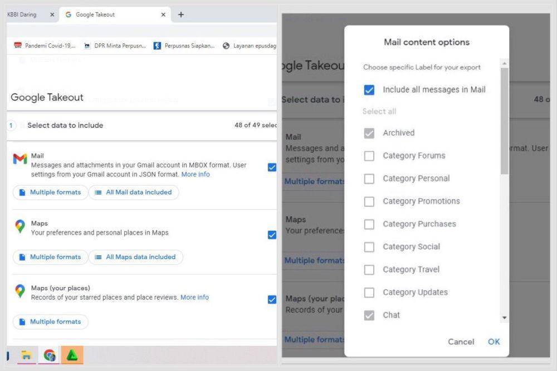Uncheck the Maps product checkbox

272,235
